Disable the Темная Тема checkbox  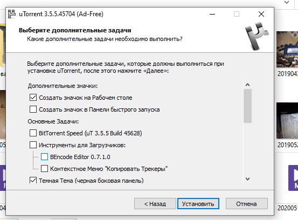click(x=33, y=180)
